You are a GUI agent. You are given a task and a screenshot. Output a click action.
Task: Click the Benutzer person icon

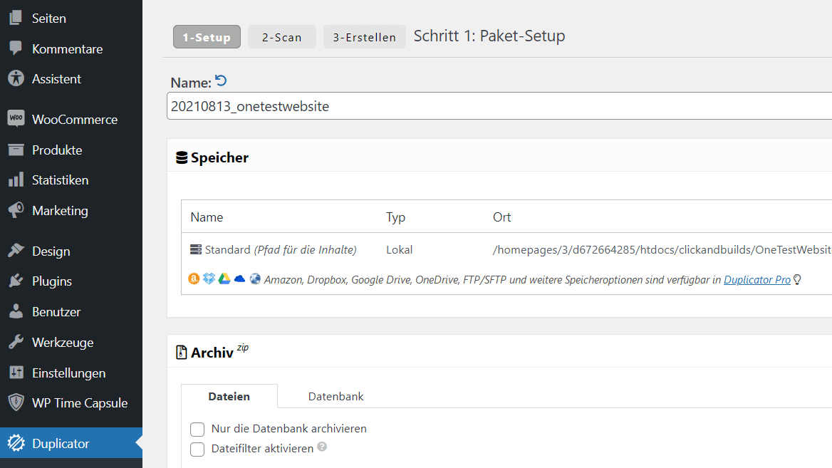pyautogui.click(x=16, y=311)
